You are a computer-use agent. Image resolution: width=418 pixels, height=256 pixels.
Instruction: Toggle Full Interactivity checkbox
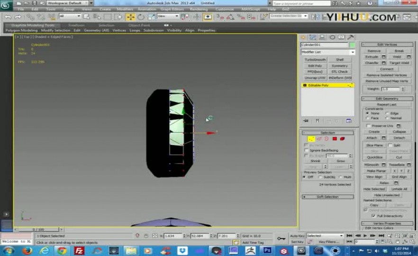[x=373, y=216]
